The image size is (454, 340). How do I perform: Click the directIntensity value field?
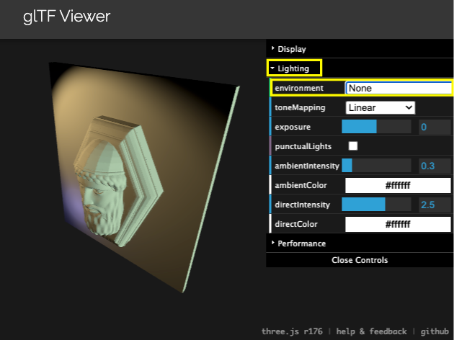point(434,205)
